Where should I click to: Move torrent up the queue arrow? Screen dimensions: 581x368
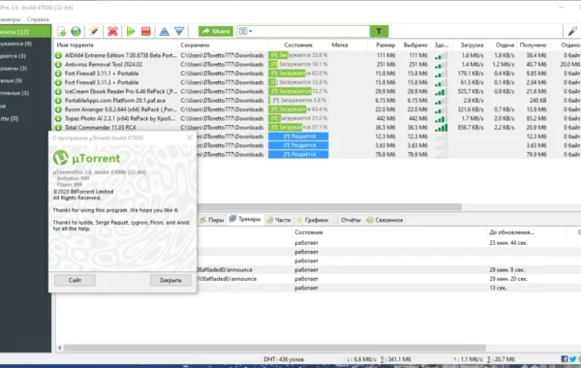tap(165, 32)
